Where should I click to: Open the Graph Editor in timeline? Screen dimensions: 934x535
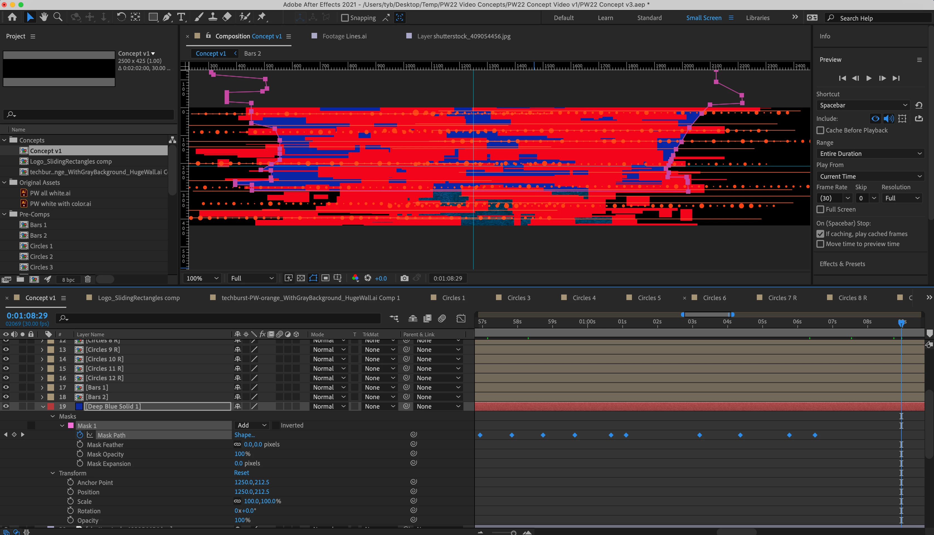coord(461,318)
